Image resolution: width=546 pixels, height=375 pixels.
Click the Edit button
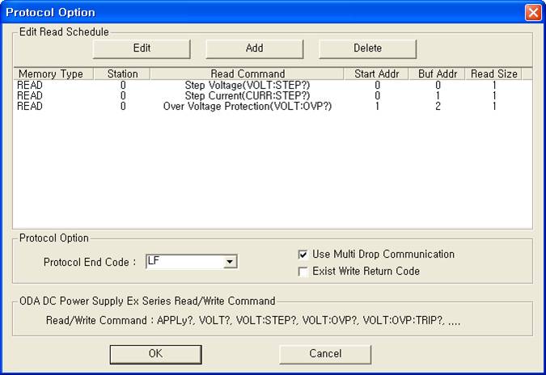pos(142,48)
